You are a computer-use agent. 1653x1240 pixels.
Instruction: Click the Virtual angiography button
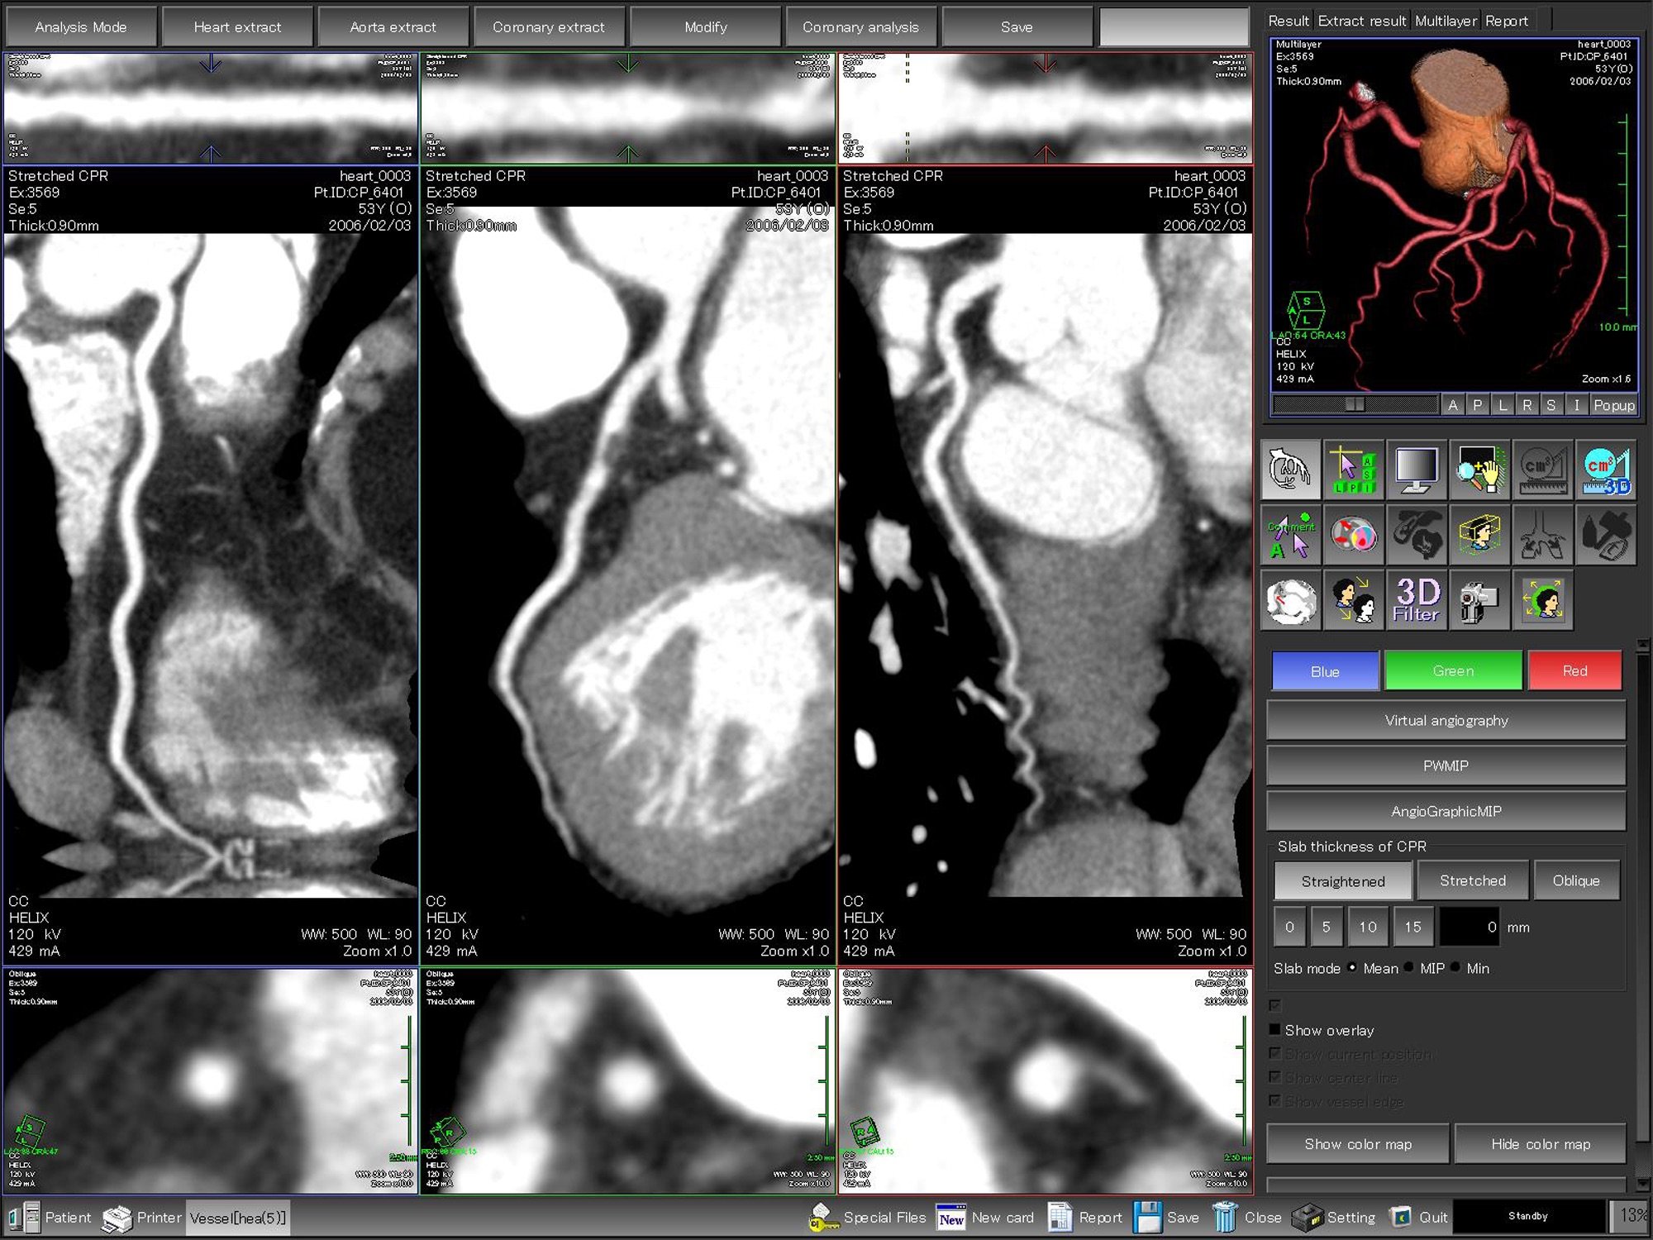click(1446, 720)
